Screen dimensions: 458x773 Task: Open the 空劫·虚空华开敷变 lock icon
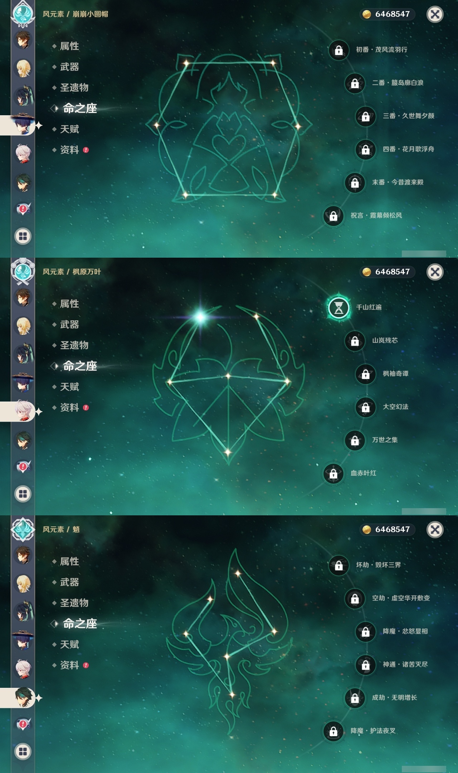click(355, 598)
